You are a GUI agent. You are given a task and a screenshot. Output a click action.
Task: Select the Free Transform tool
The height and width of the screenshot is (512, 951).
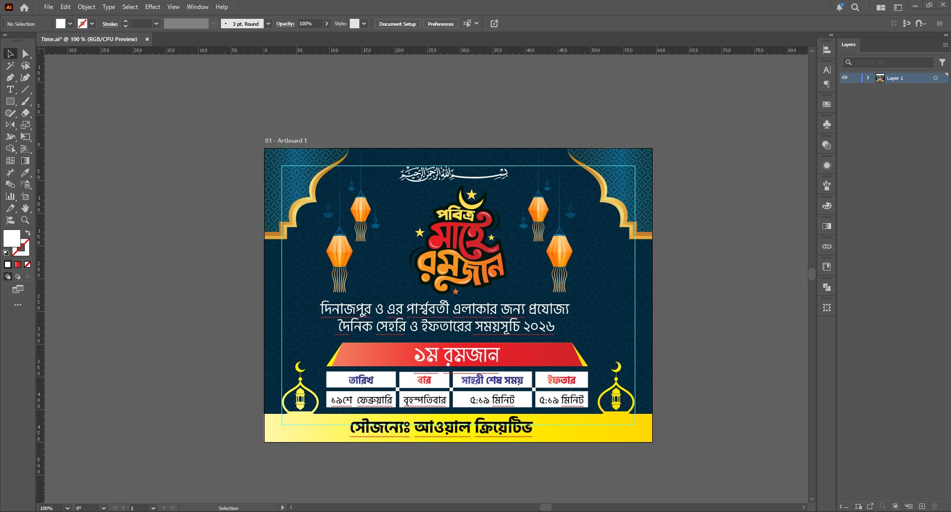[x=26, y=137]
